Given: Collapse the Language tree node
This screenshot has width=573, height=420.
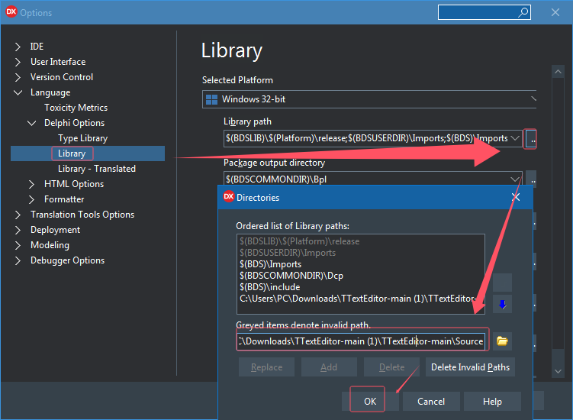Looking at the screenshot, I should pos(18,92).
